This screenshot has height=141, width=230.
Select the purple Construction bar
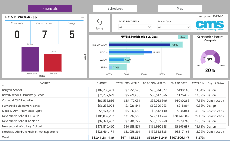pyautogui.click(x=30, y=59)
